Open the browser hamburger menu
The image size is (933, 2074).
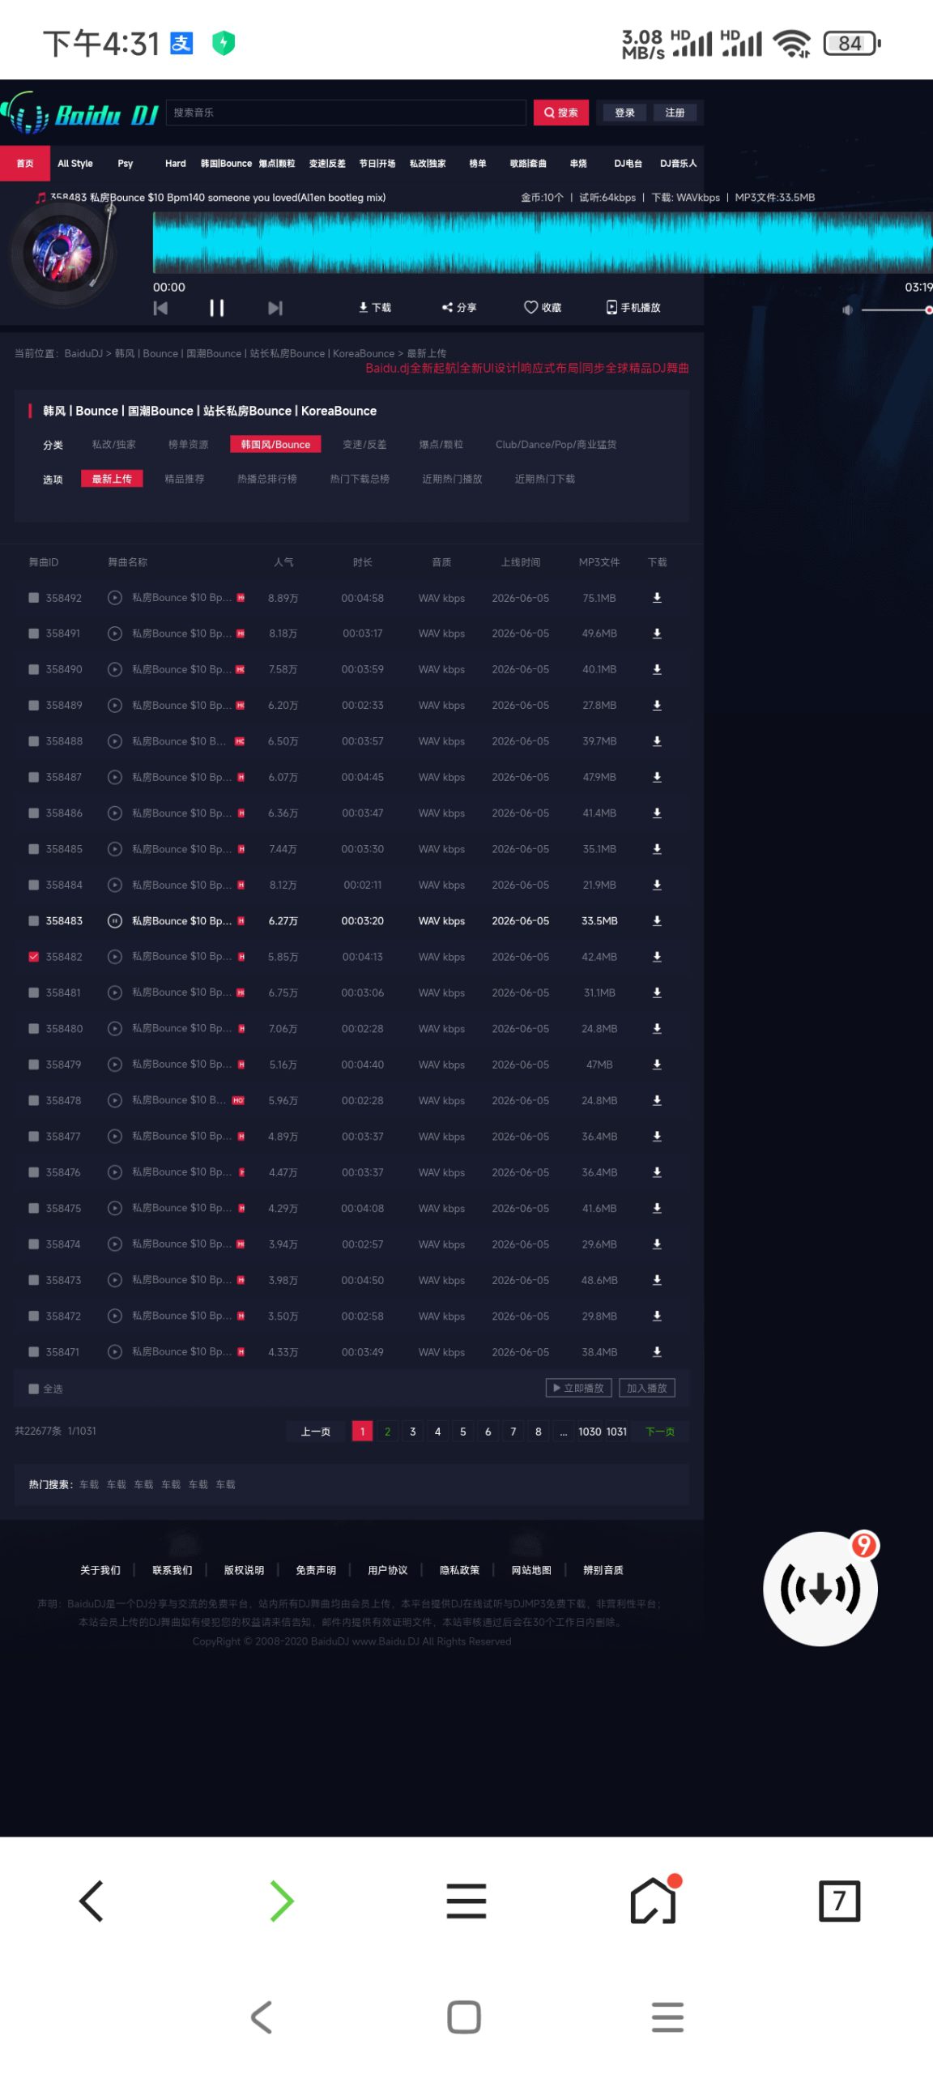(x=466, y=1901)
